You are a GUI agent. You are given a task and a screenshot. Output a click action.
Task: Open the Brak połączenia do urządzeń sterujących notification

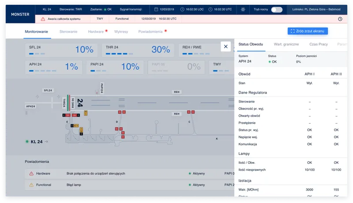click(129, 173)
